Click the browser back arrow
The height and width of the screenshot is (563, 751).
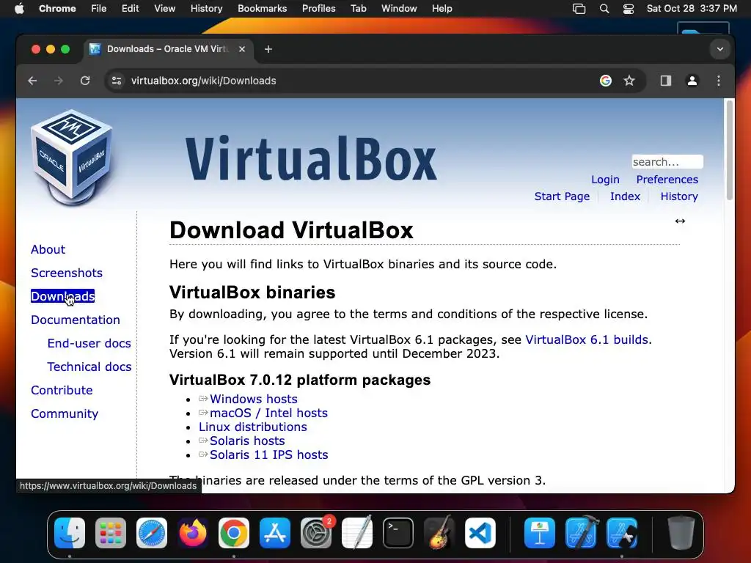click(x=32, y=81)
